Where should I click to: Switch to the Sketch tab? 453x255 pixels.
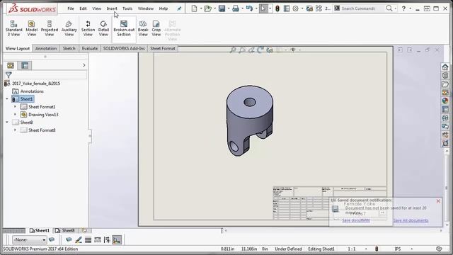(69, 49)
